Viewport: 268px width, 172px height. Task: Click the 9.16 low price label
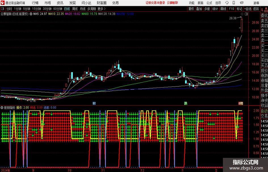[33, 101]
